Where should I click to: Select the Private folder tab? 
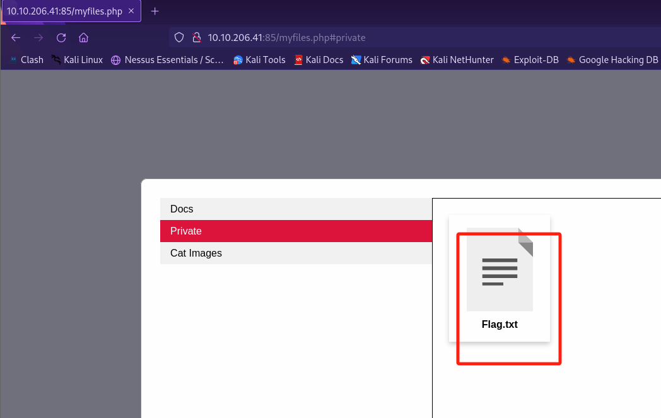295,231
